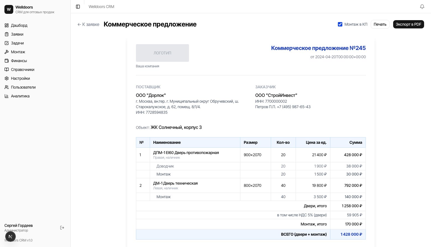Click the Аналитика bar chart icon
This screenshot has width=431, height=247.
pyautogui.click(x=7, y=96)
